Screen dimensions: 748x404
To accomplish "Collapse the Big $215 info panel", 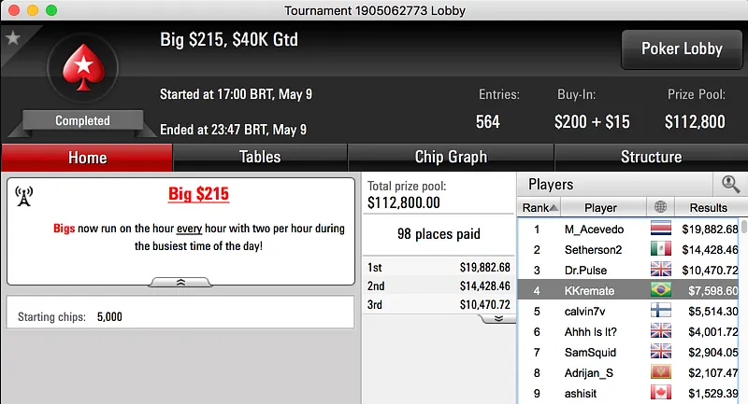I will tap(180, 281).
